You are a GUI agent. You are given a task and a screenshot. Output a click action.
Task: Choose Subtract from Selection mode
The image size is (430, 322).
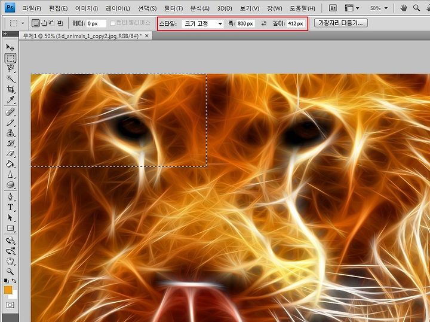point(51,23)
